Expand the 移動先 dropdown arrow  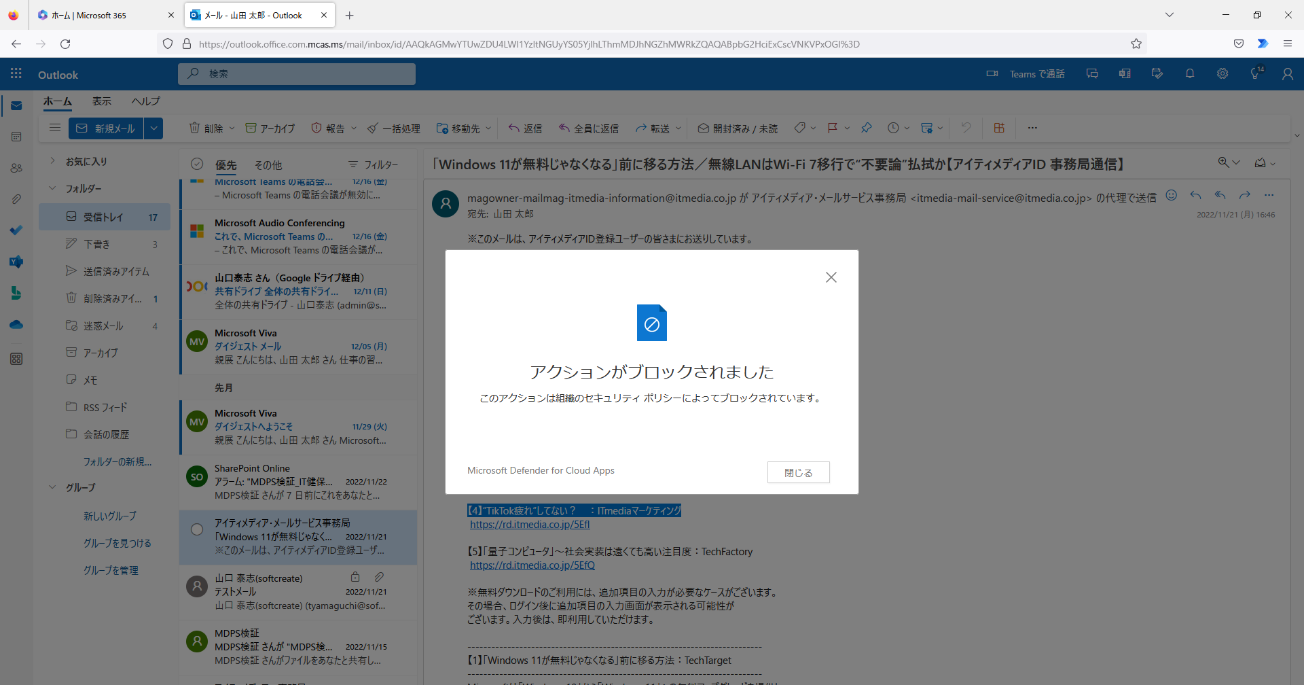click(488, 128)
